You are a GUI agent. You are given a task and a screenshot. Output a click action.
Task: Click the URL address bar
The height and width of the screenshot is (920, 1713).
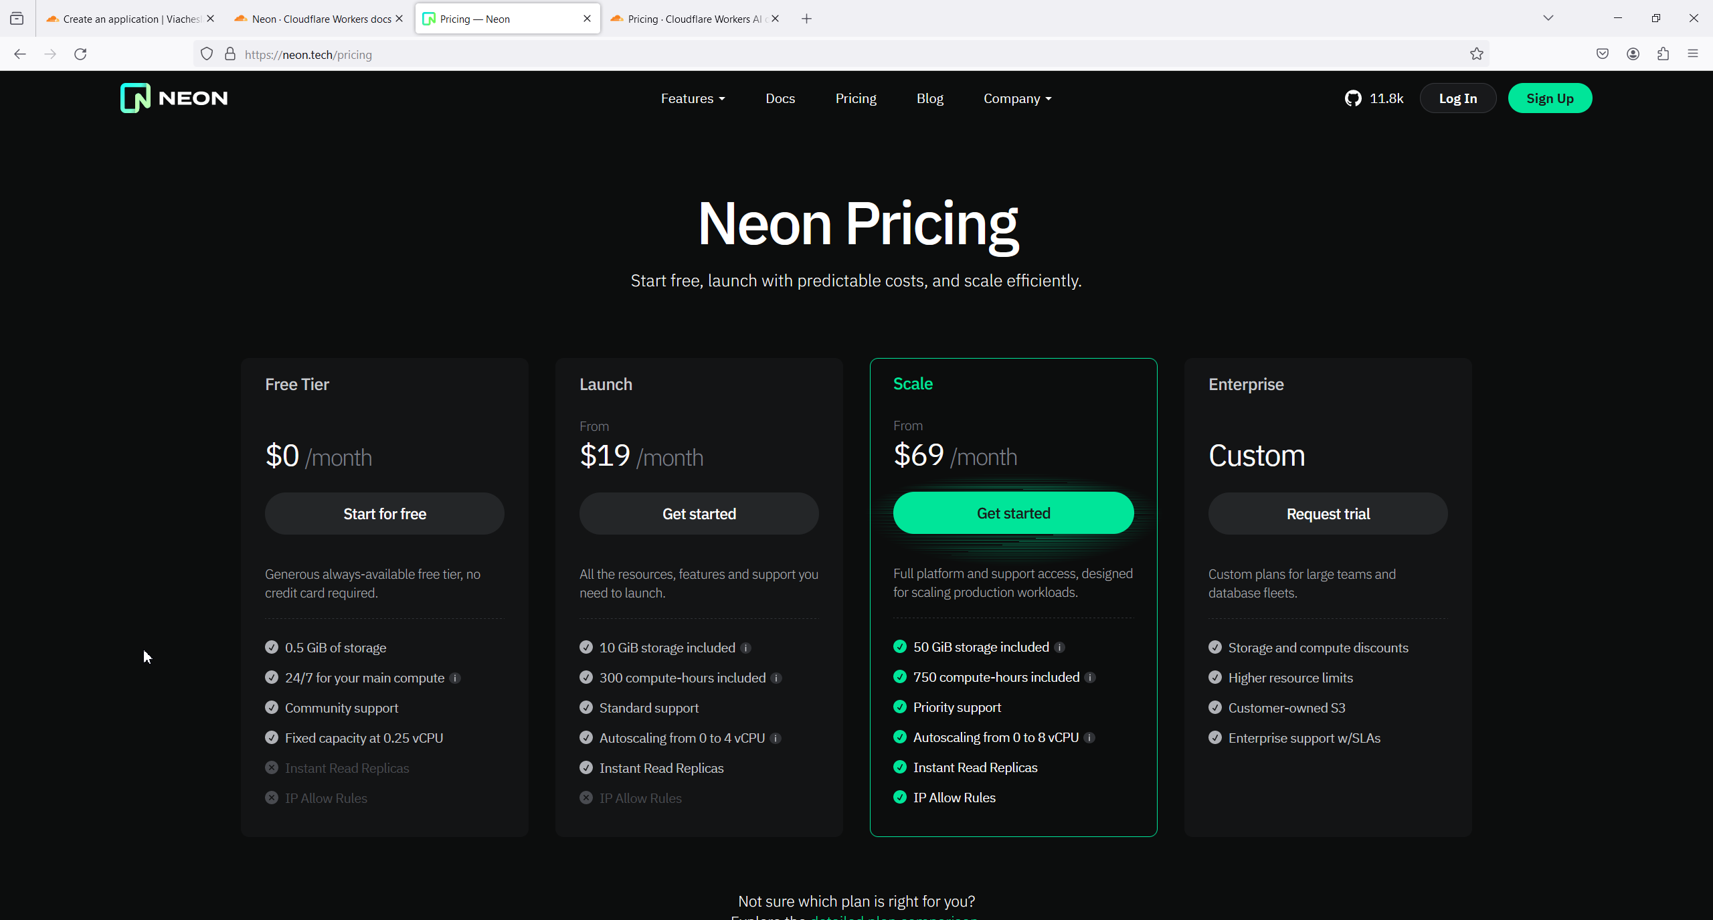click(x=803, y=54)
